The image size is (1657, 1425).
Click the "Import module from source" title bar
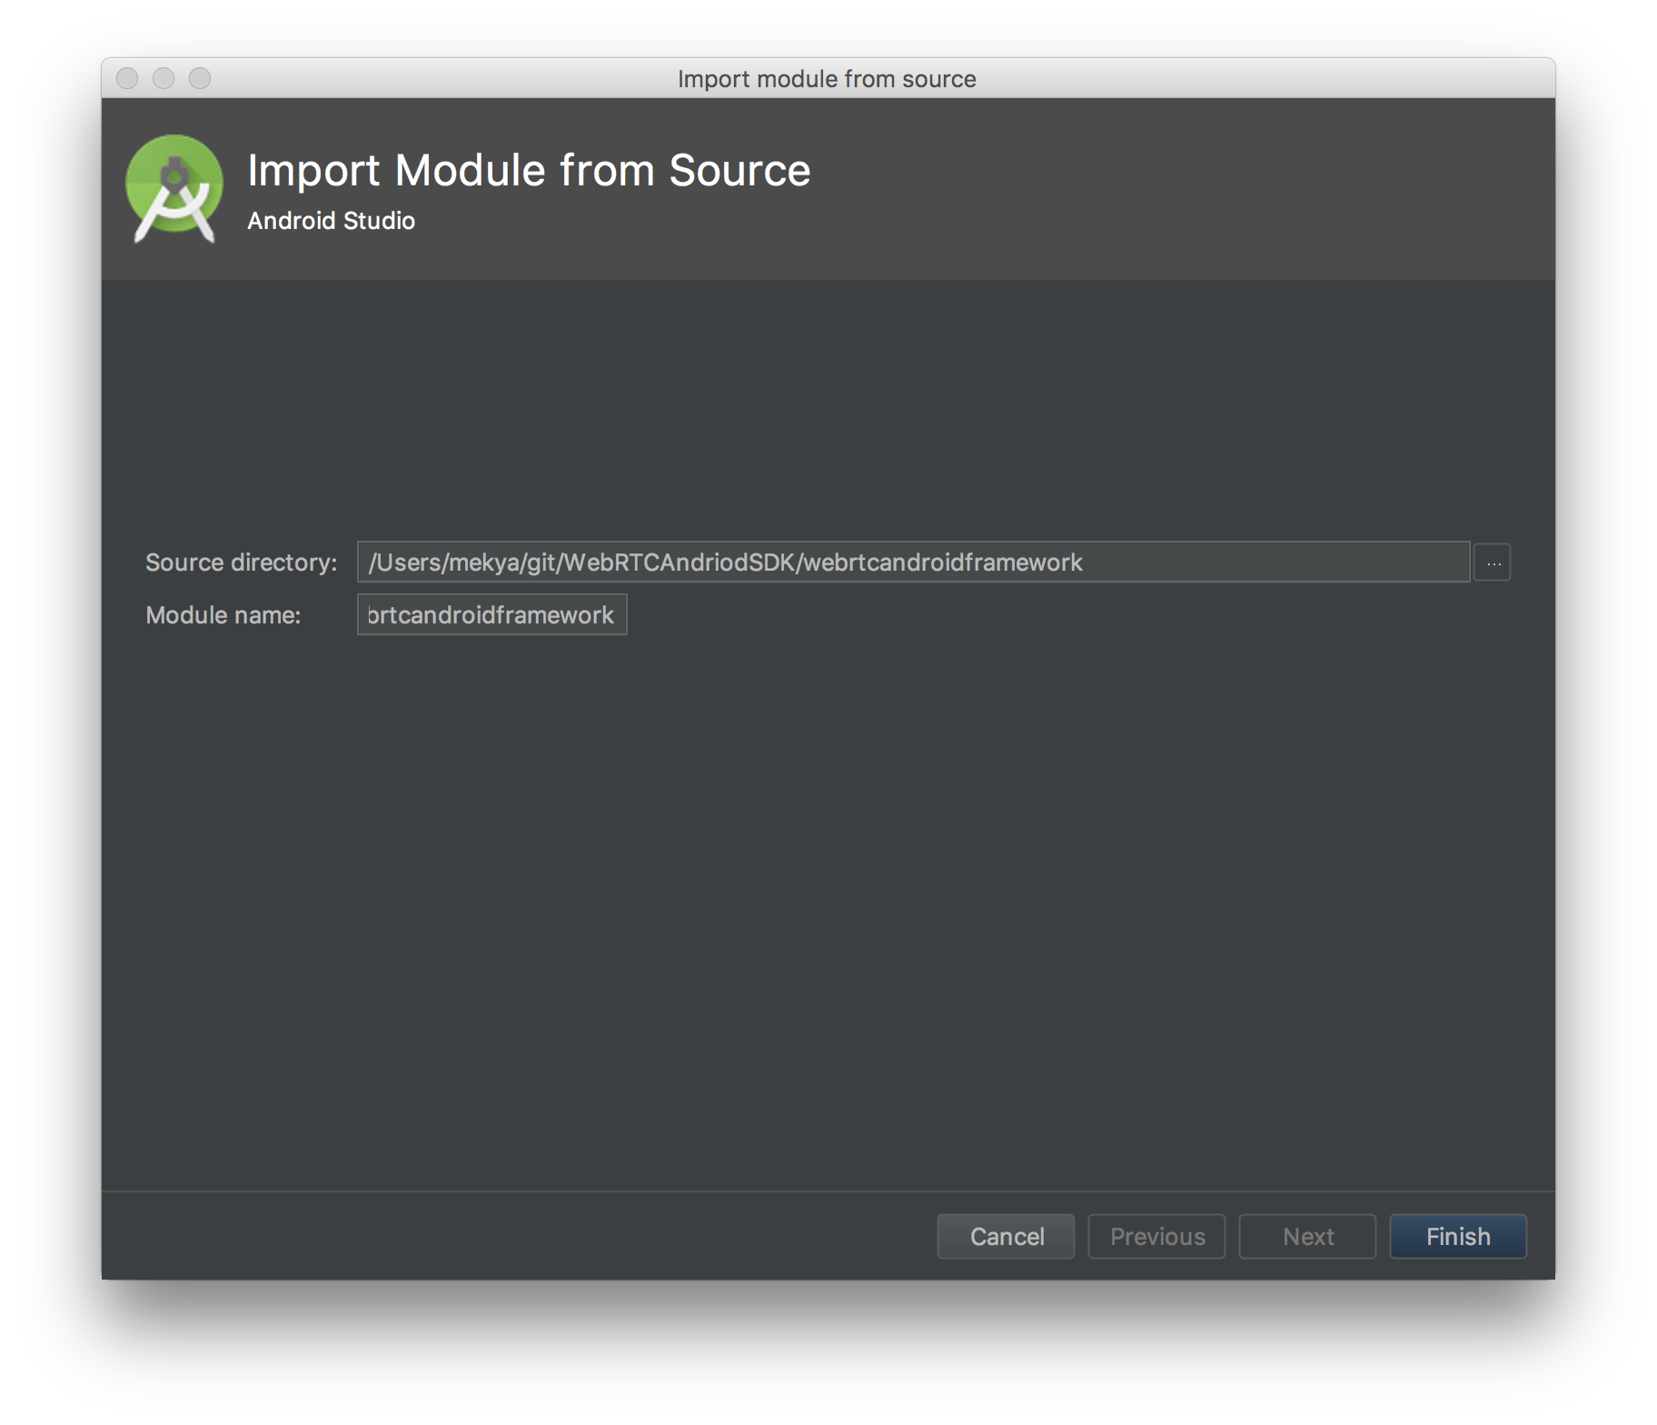coord(826,79)
